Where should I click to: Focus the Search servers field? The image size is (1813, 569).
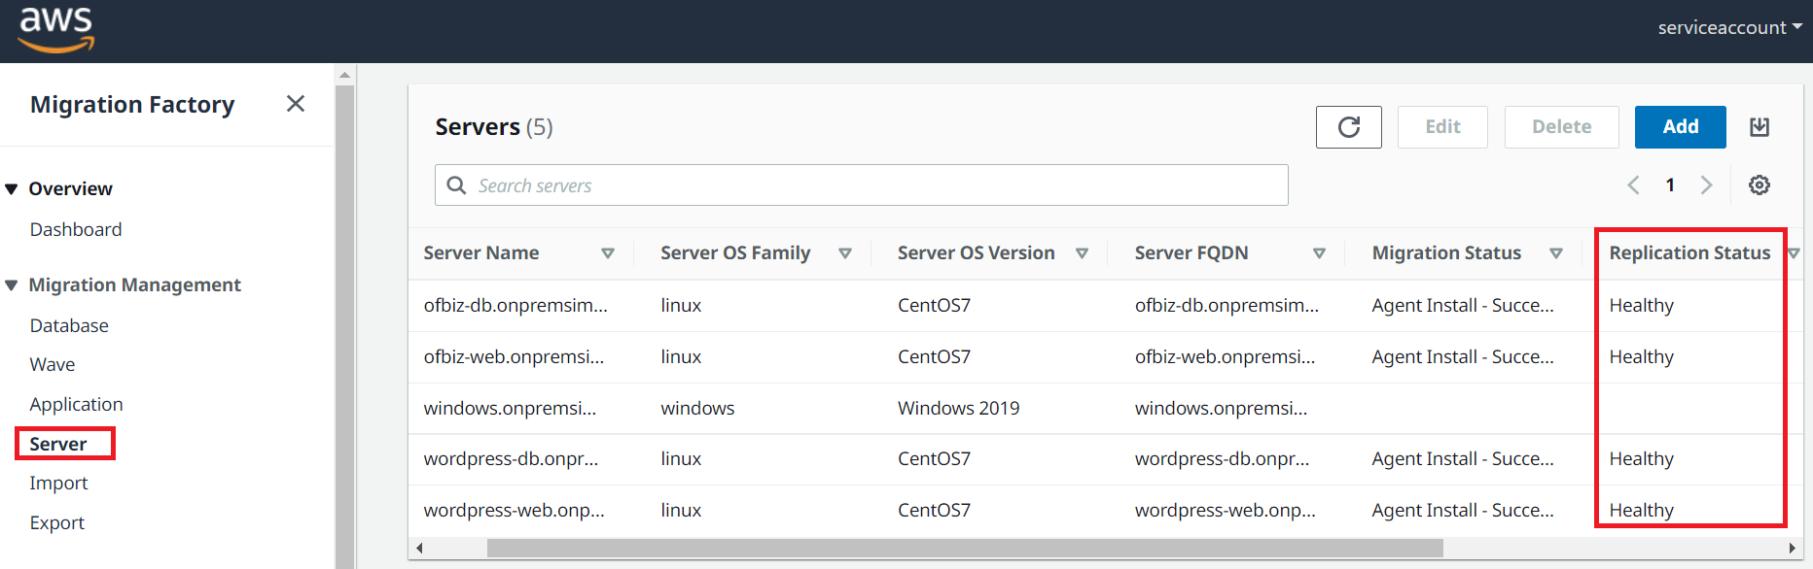[862, 184]
